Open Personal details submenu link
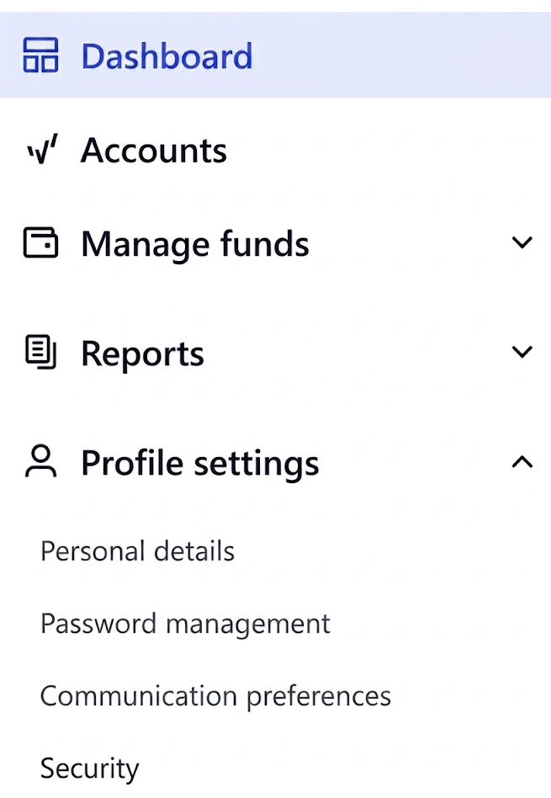 pyautogui.click(x=137, y=551)
